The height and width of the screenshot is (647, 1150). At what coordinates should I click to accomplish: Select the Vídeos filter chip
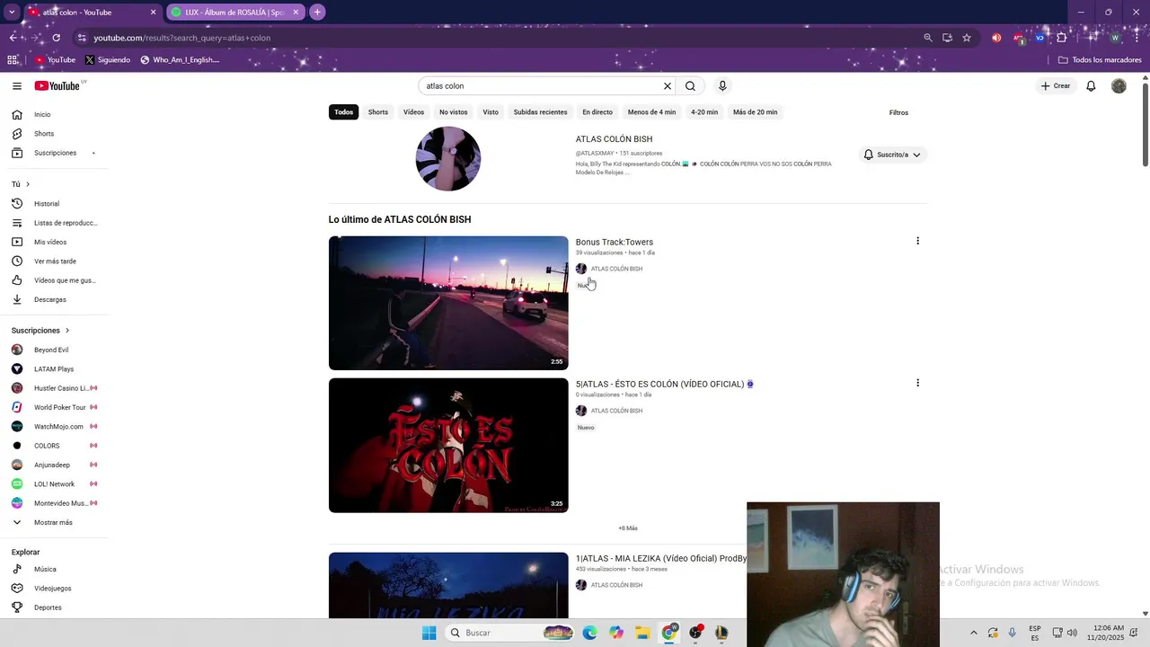click(x=413, y=112)
